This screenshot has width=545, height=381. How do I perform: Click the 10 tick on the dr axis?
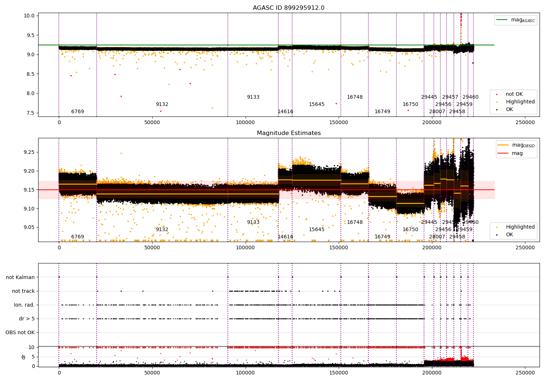click(x=32, y=347)
